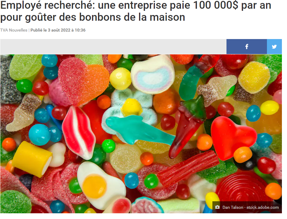Open the 'Dan Talson - stock.adobe.com' credit text
The height and width of the screenshot is (219, 287).
250,207
